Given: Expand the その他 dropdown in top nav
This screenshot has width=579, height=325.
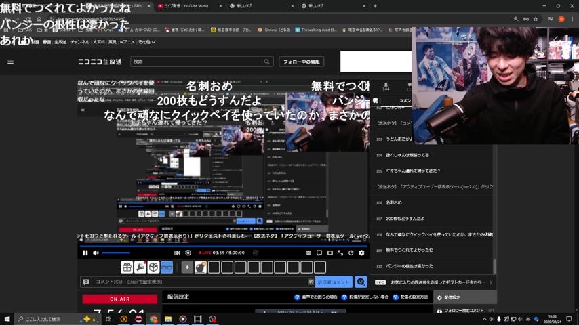Looking at the screenshot, I should (x=146, y=42).
